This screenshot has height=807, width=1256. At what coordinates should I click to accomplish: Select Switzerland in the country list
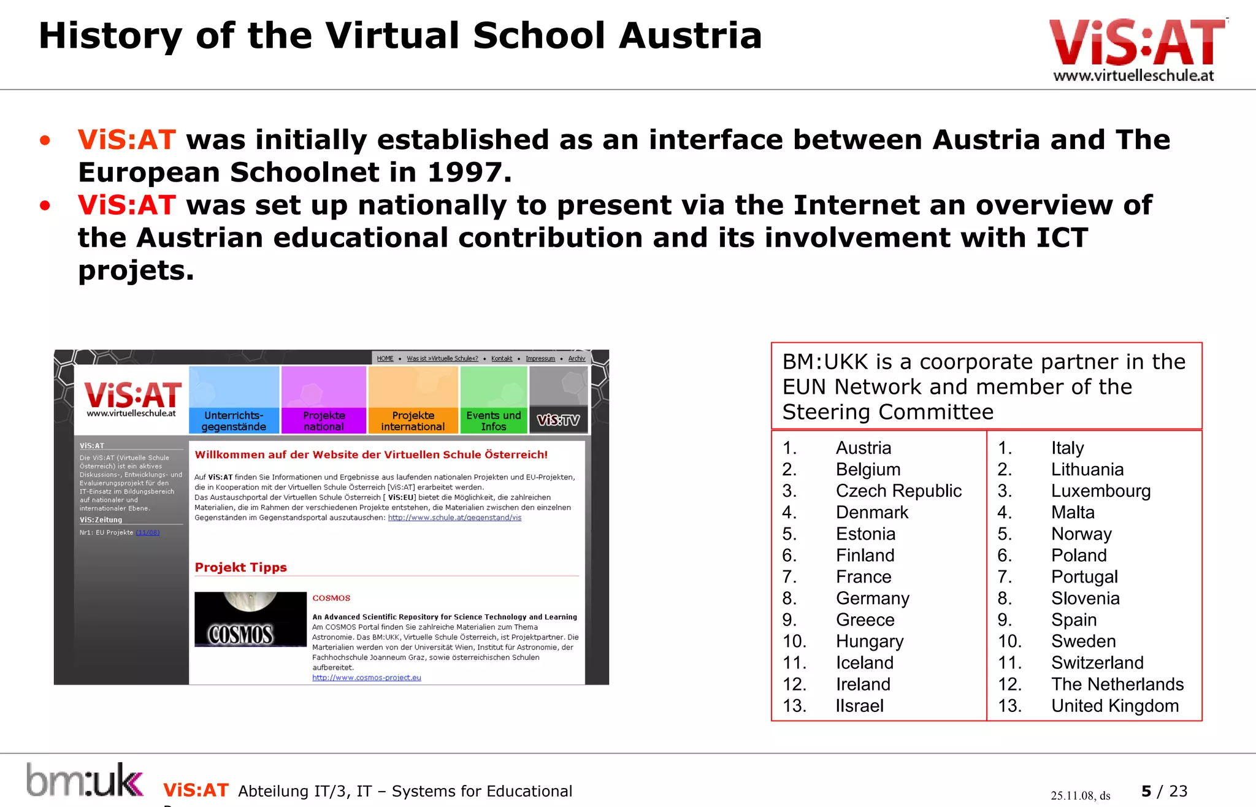pos(1097,662)
